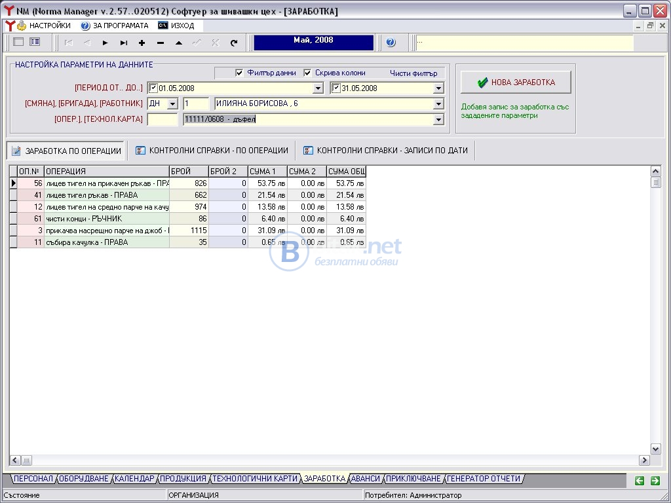Viewport: 671px width, 503px height.
Task: Switch to КОНТРОЛНИ СПРАВКИ - ПО ОПЕРАЦИИ tab
Action: click(x=212, y=151)
